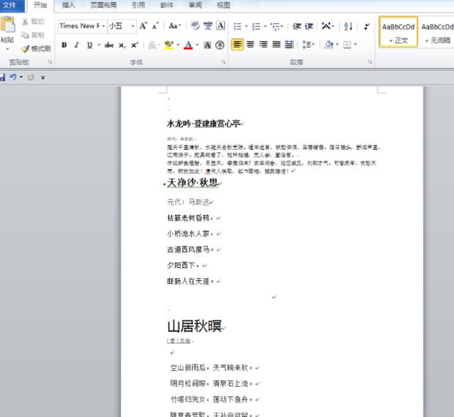Screen dimensions: 454x417
Task: Click the Grow Font icon
Action: click(144, 26)
